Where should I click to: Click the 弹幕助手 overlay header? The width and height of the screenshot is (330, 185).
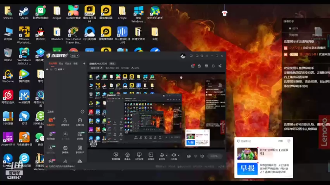[288, 21]
